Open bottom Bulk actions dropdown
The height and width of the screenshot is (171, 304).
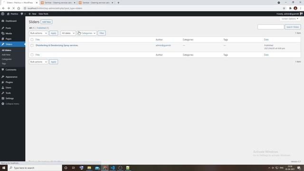coord(38,62)
